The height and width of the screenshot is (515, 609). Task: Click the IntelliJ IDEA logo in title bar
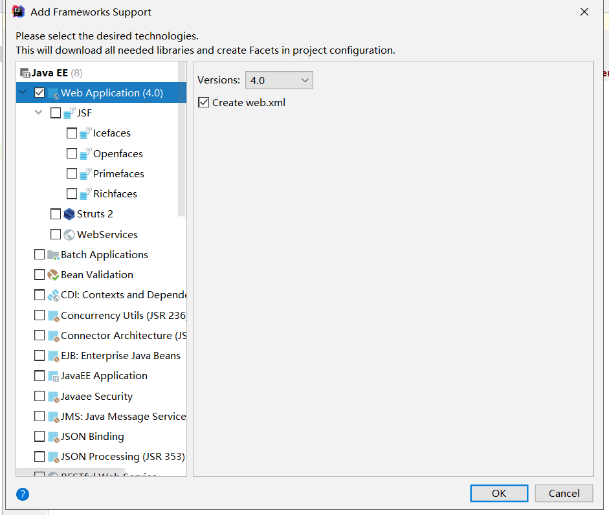tap(18, 12)
